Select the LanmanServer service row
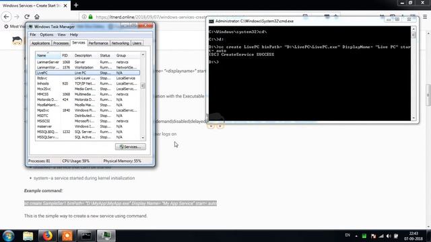 [x=88, y=62]
